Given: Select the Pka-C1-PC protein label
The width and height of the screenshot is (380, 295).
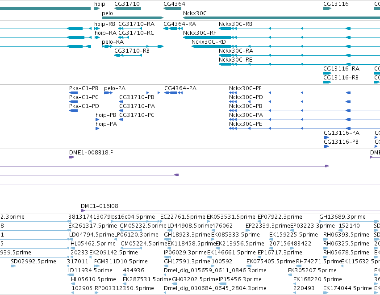Looking at the screenshot, I should pos(84,97).
